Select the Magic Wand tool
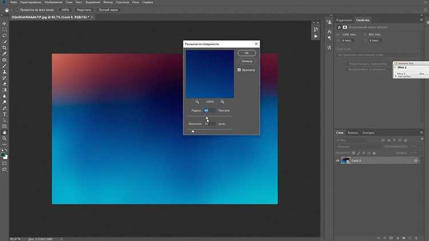This screenshot has width=429, height=241. pos(5,42)
